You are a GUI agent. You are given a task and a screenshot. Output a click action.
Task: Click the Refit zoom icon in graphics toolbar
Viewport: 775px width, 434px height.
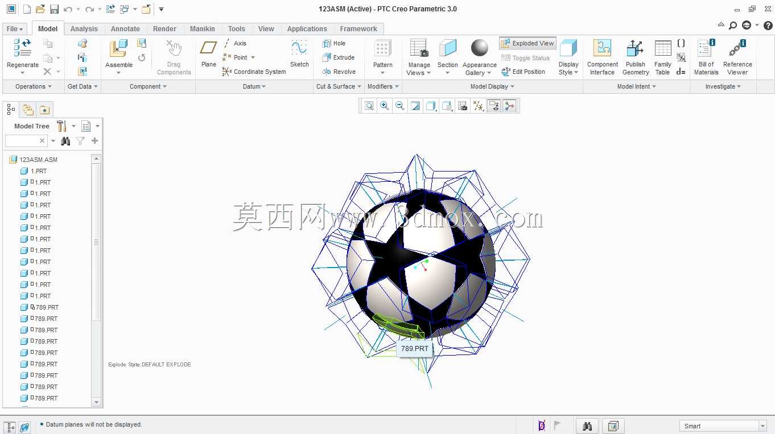coord(369,106)
